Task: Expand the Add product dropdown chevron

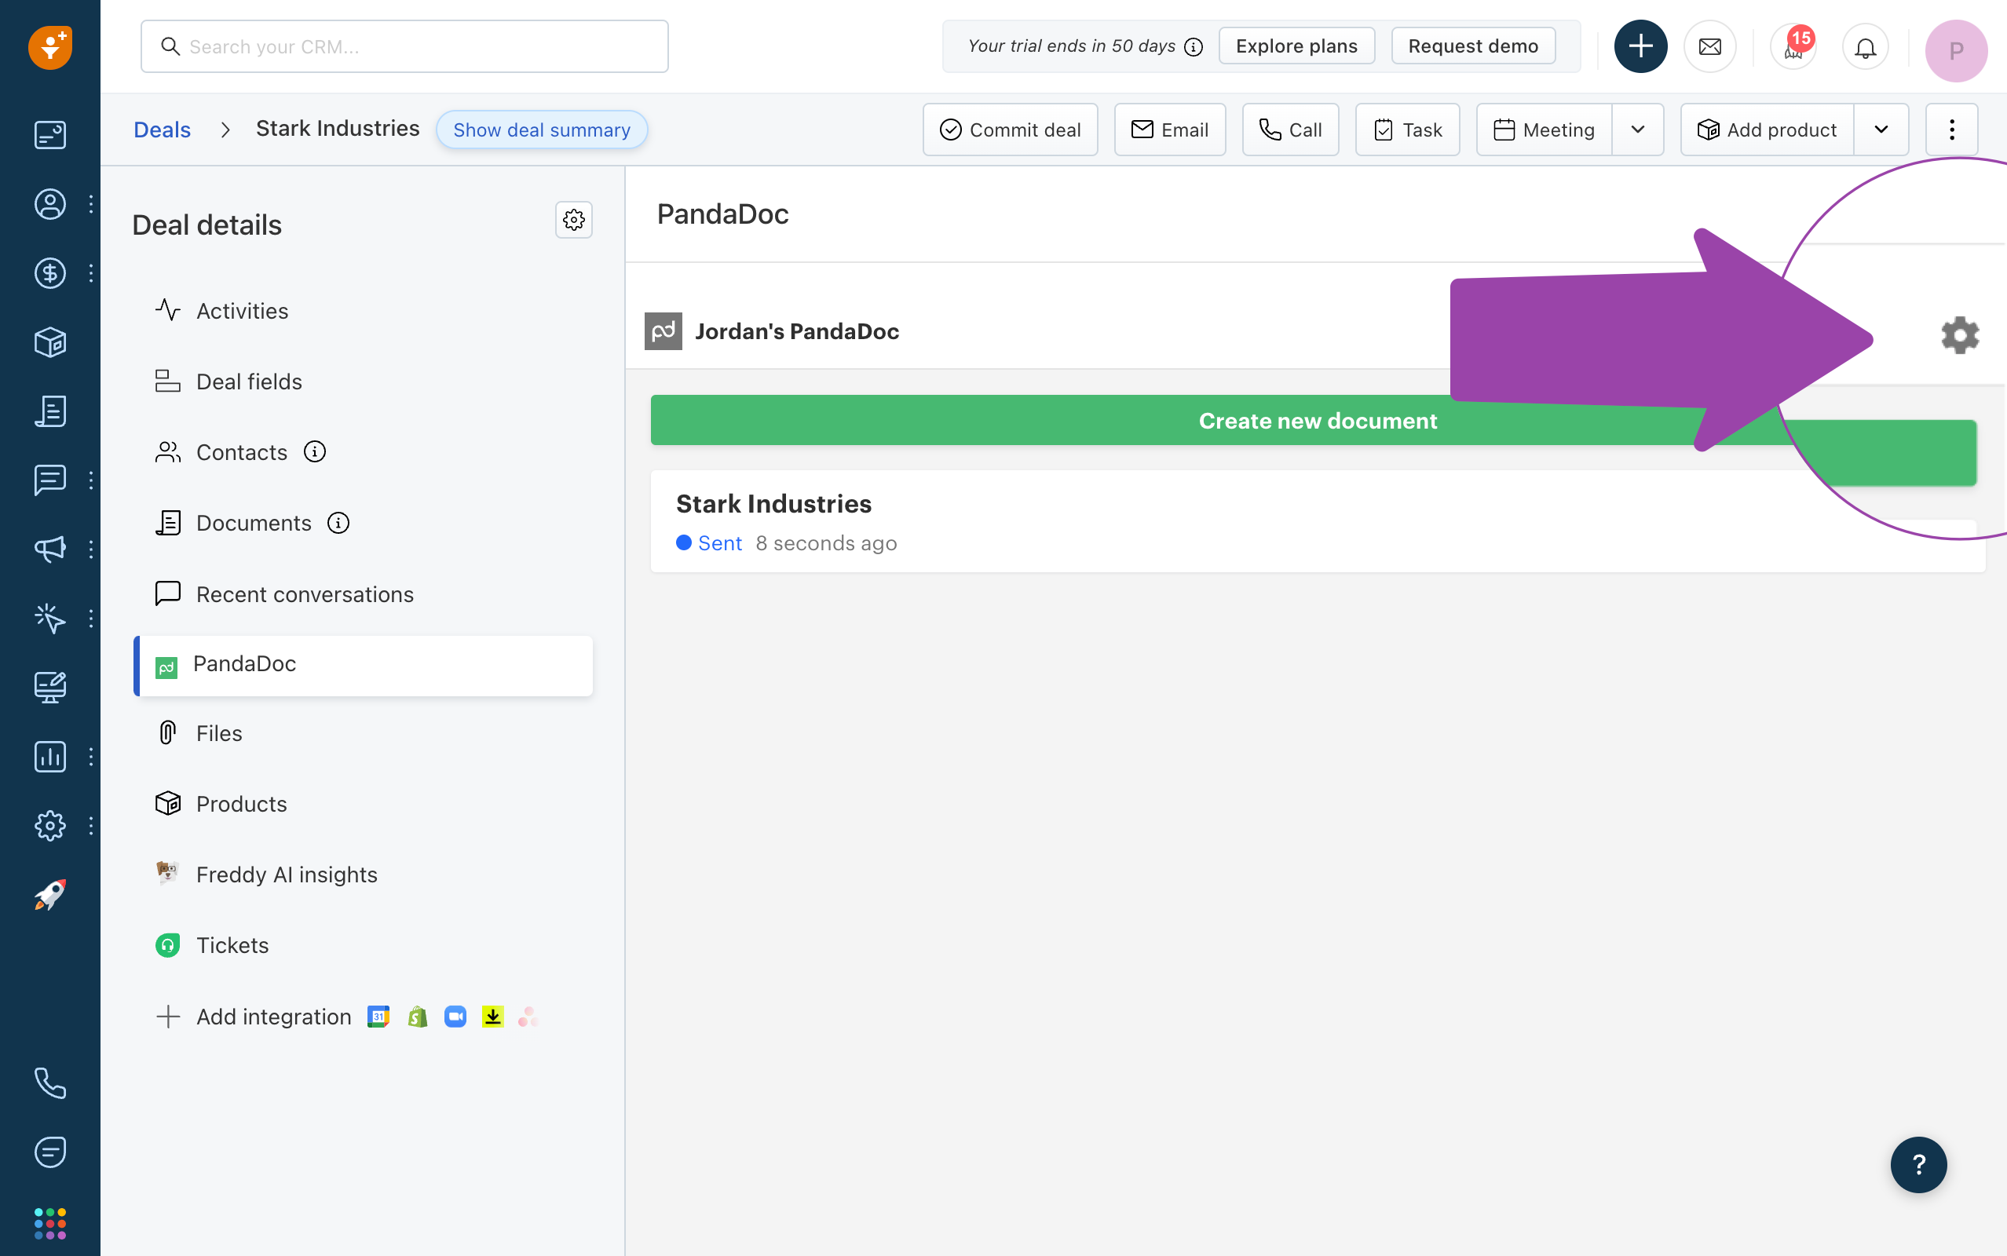Action: pos(1881,130)
